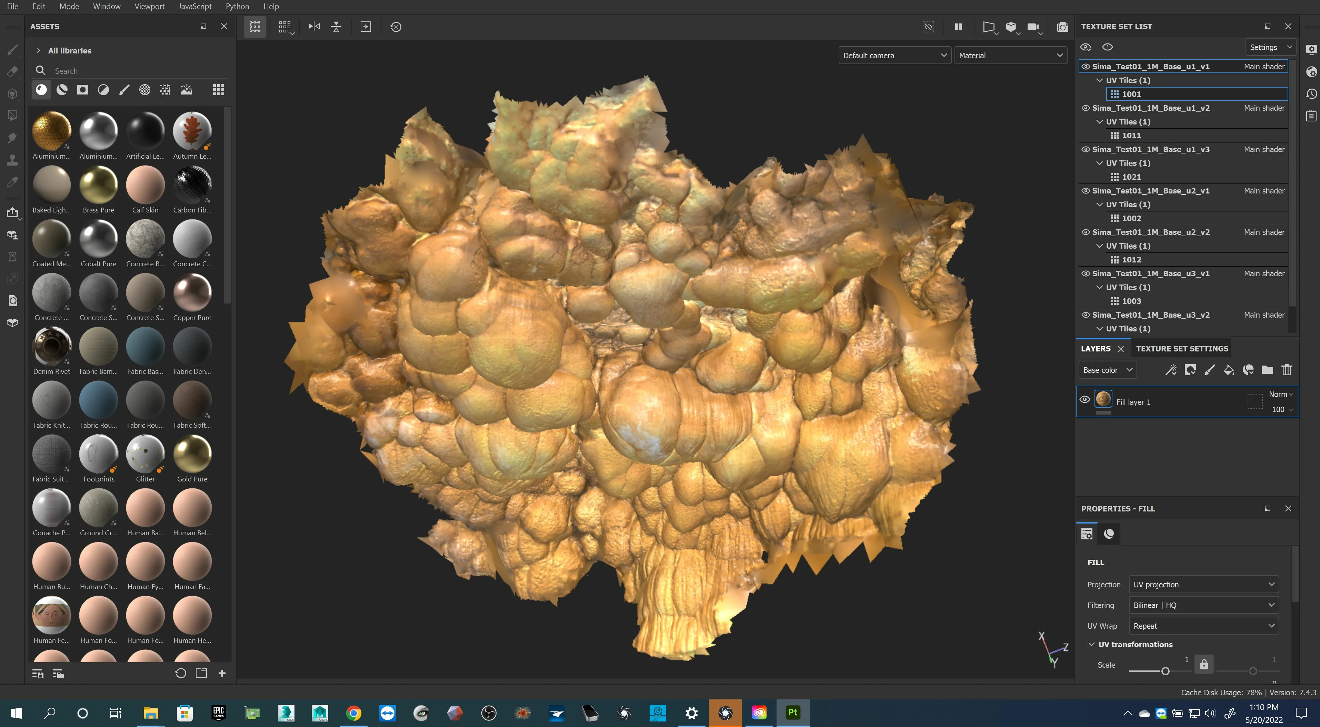Delete layer using the trash icon

pos(1287,370)
